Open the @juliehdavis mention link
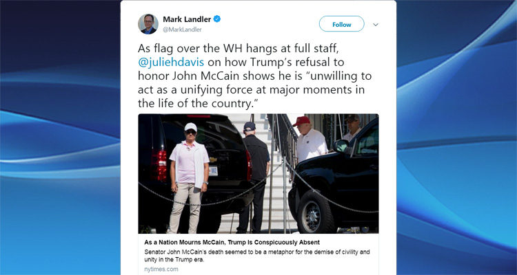 [171, 62]
